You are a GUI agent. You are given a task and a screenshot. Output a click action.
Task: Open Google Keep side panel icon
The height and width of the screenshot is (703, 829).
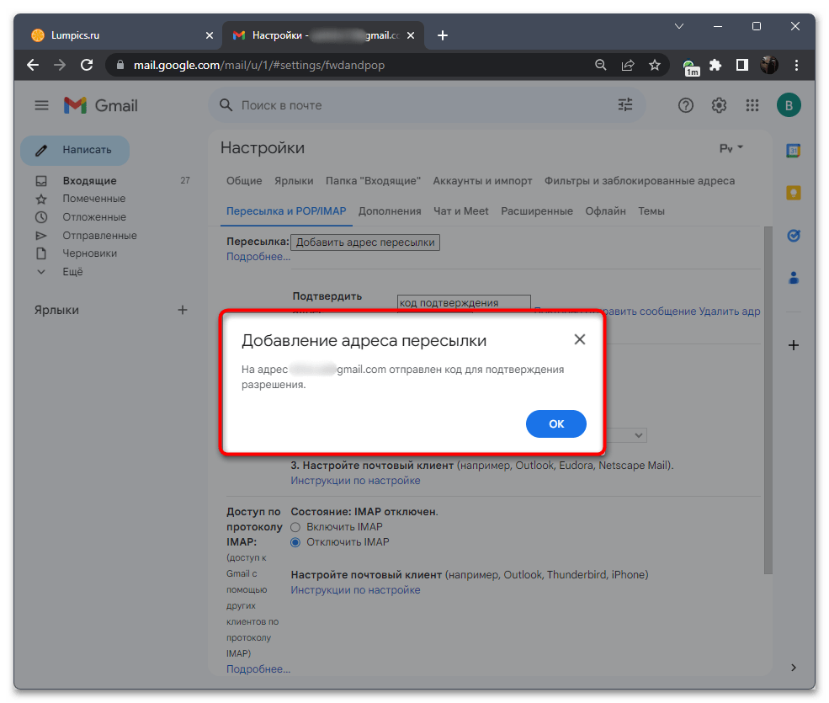[x=793, y=193]
